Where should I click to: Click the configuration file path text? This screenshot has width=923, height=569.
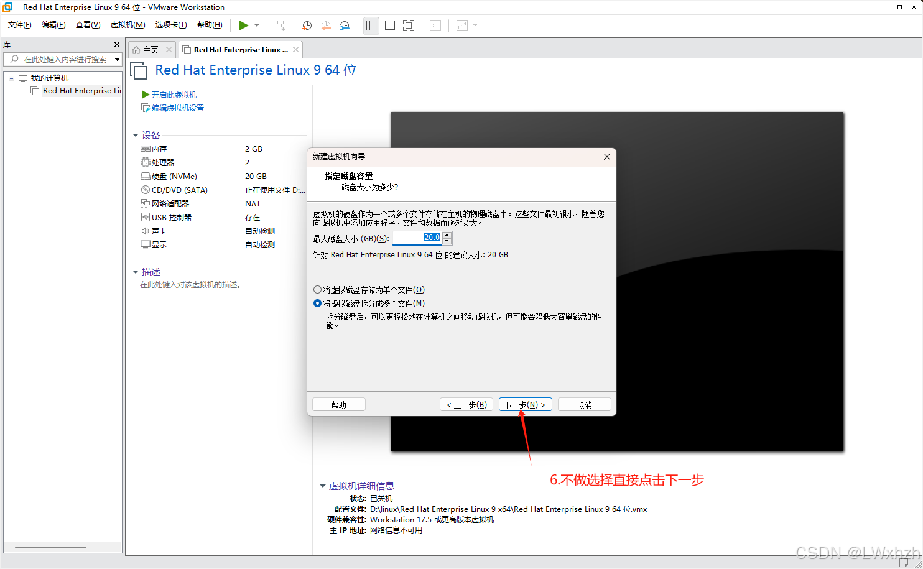tap(508, 509)
